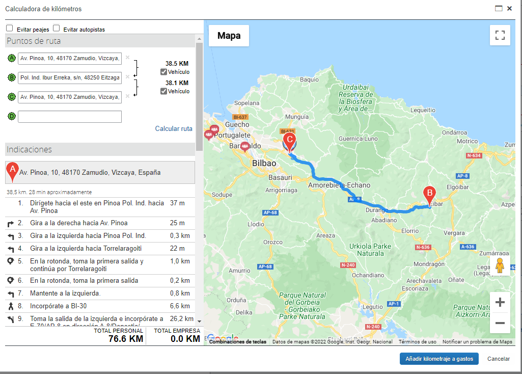Click the 0.0 KM total empresa value
The width and height of the screenshot is (522, 374).
(x=185, y=339)
